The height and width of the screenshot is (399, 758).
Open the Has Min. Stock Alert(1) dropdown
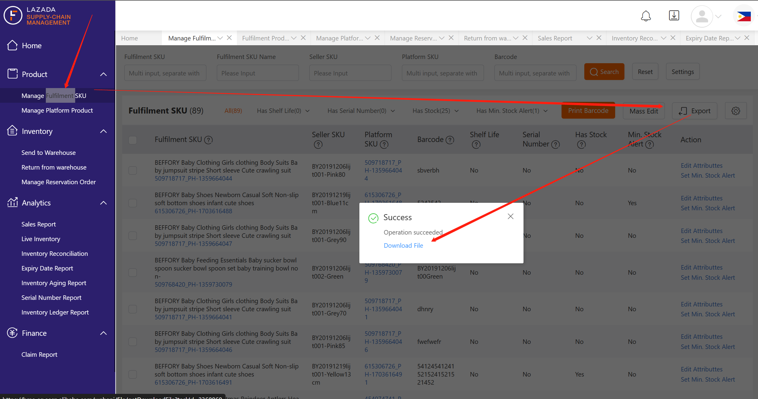(x=512, y=111)
